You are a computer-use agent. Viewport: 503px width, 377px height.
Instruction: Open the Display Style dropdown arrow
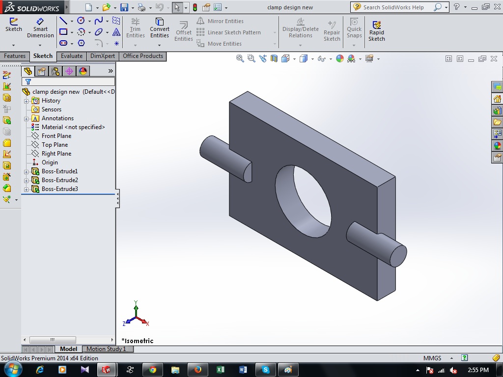pyautogui.click(x=312, y=59)
